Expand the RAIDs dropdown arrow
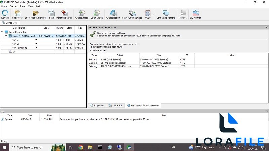Screen dimensions: 269x151 click(x=153, y=14)
